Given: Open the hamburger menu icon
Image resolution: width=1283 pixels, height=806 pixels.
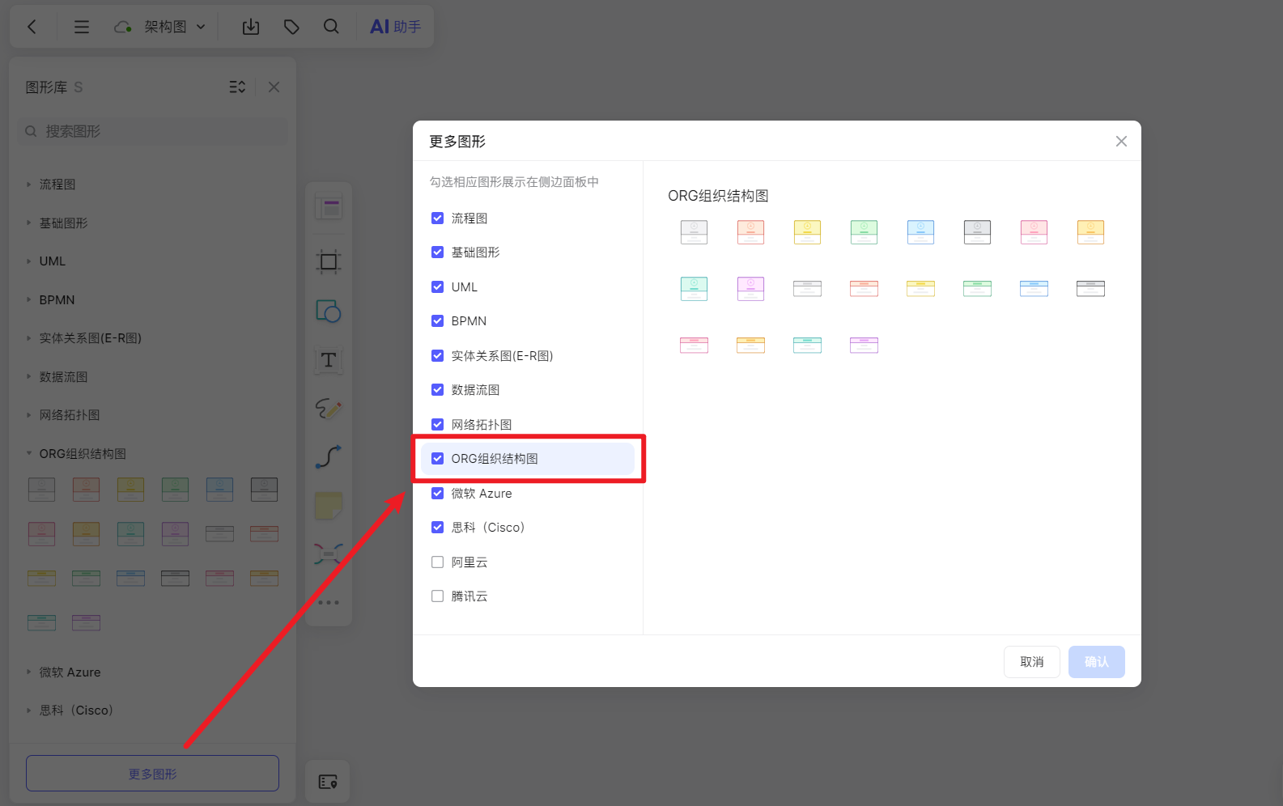Looking at the screenshot, I should (x=82, y=27).
